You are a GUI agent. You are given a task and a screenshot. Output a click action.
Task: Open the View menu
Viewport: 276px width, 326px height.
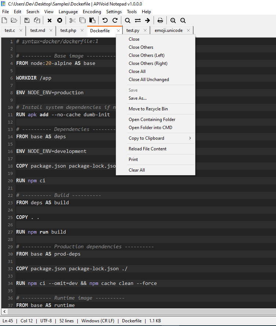49,12
